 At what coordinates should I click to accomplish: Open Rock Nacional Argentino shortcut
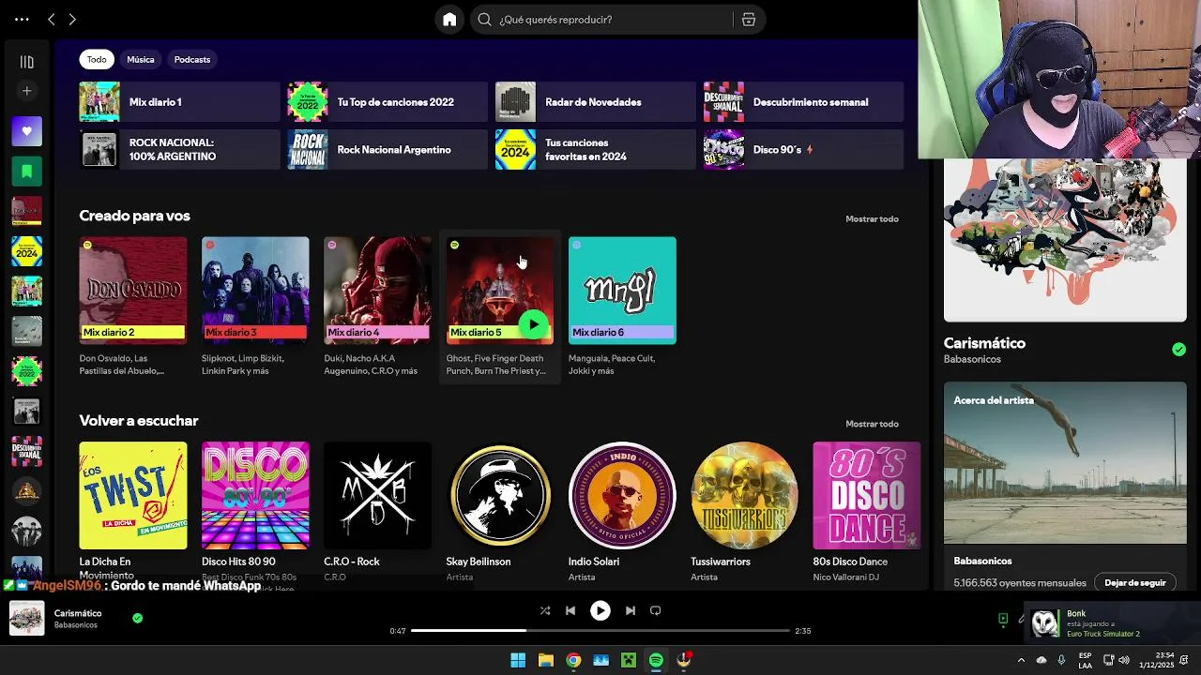point(388,150)
